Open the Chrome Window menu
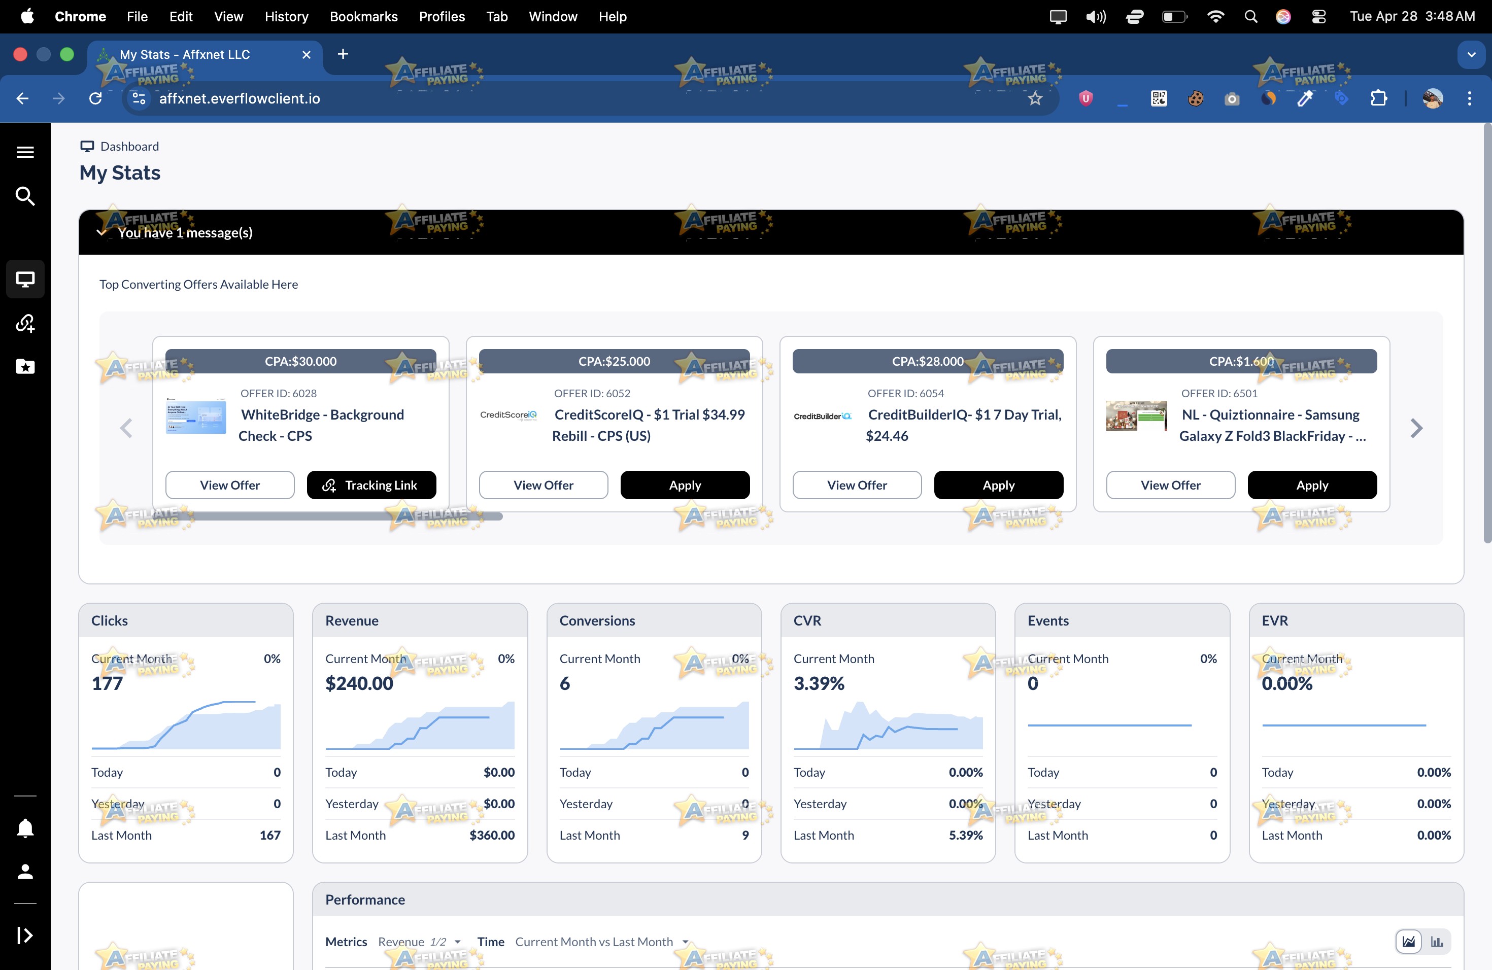The height and width of the screenshot is (970, 1492). (x=552, y=16)
